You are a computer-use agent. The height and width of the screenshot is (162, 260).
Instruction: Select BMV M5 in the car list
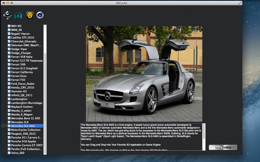coord(16,26)
